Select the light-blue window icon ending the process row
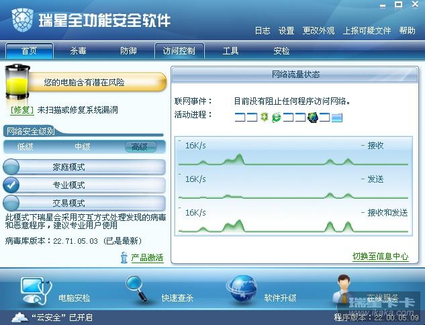The image size is (425, 325). click(x=337, y=118)
